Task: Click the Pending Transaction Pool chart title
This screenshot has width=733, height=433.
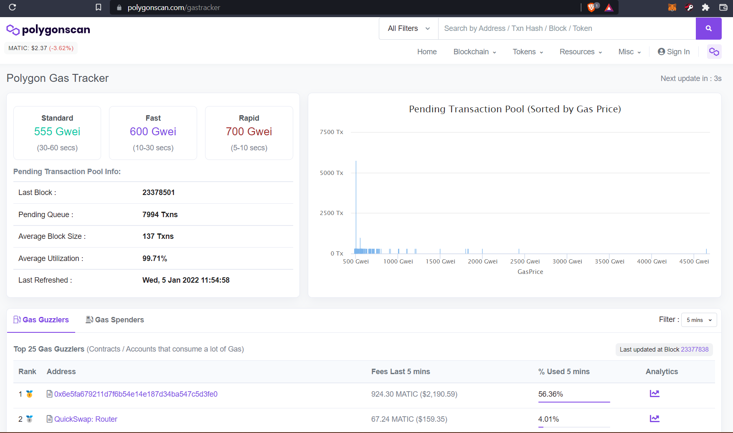Action: click(515, 109)
